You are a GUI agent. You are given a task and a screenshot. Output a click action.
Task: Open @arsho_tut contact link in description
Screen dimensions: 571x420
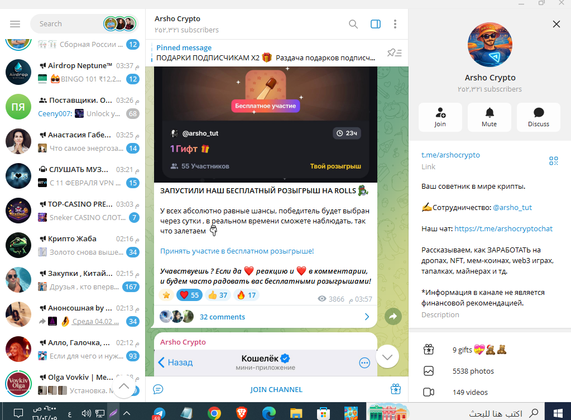tap(512, 207)
